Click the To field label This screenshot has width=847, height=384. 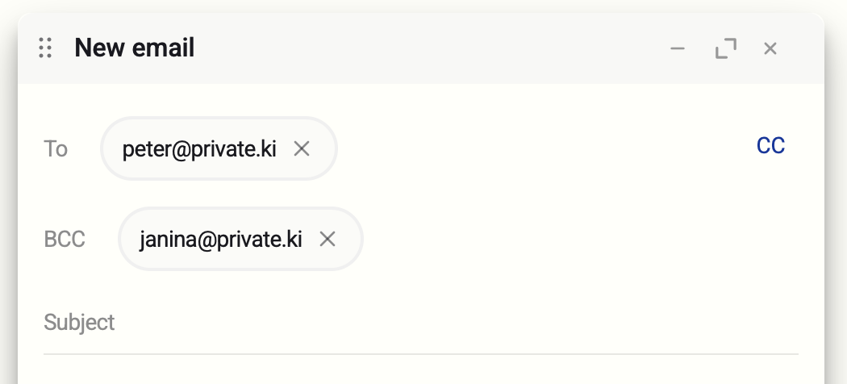pos(56,148)
